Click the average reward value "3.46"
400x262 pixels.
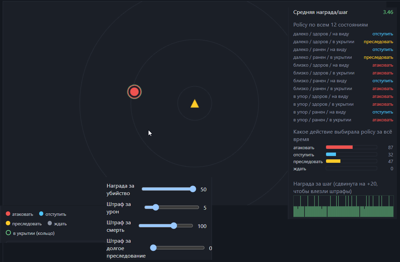388,12
